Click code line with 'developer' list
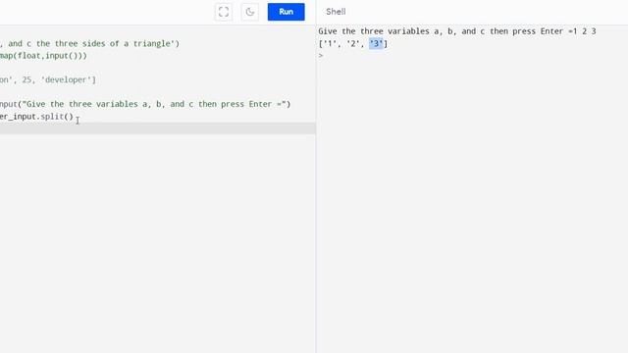Image resolution: width=628 pixels, height=353 pixels. [48, 79]
